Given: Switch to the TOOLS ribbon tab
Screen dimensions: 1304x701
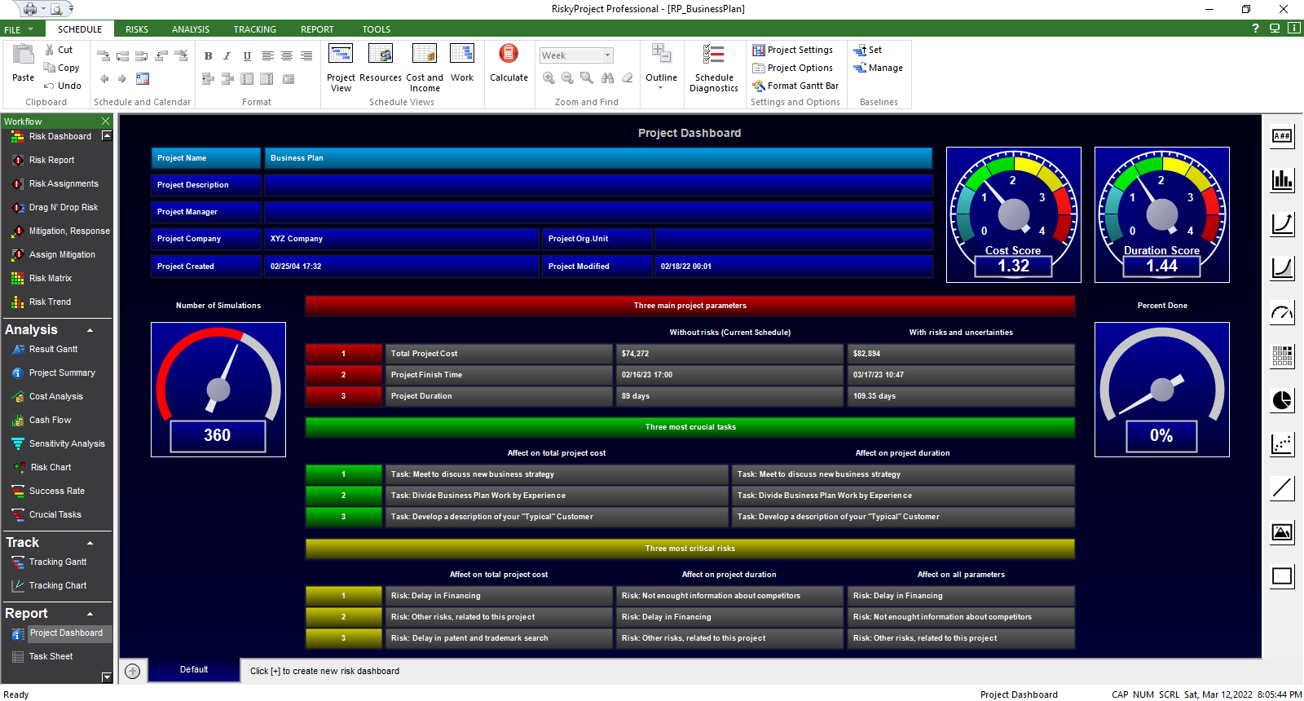Looking at the screenshot, I should pyautogui.click(x=377, y=29).
